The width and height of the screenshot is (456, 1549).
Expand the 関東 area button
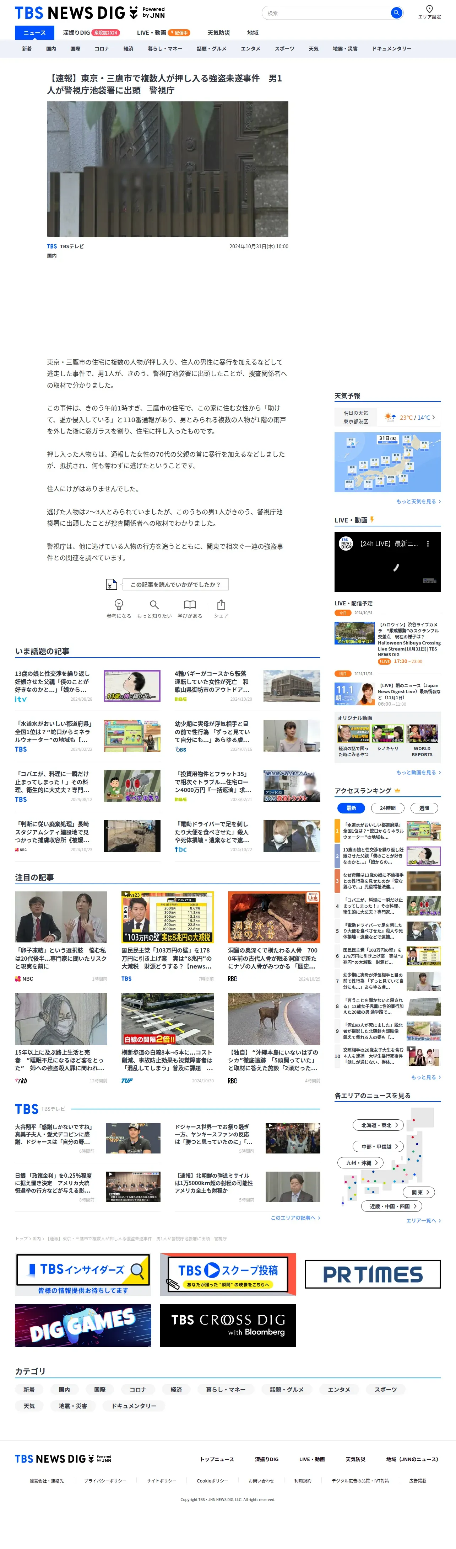pos(419,1192)
